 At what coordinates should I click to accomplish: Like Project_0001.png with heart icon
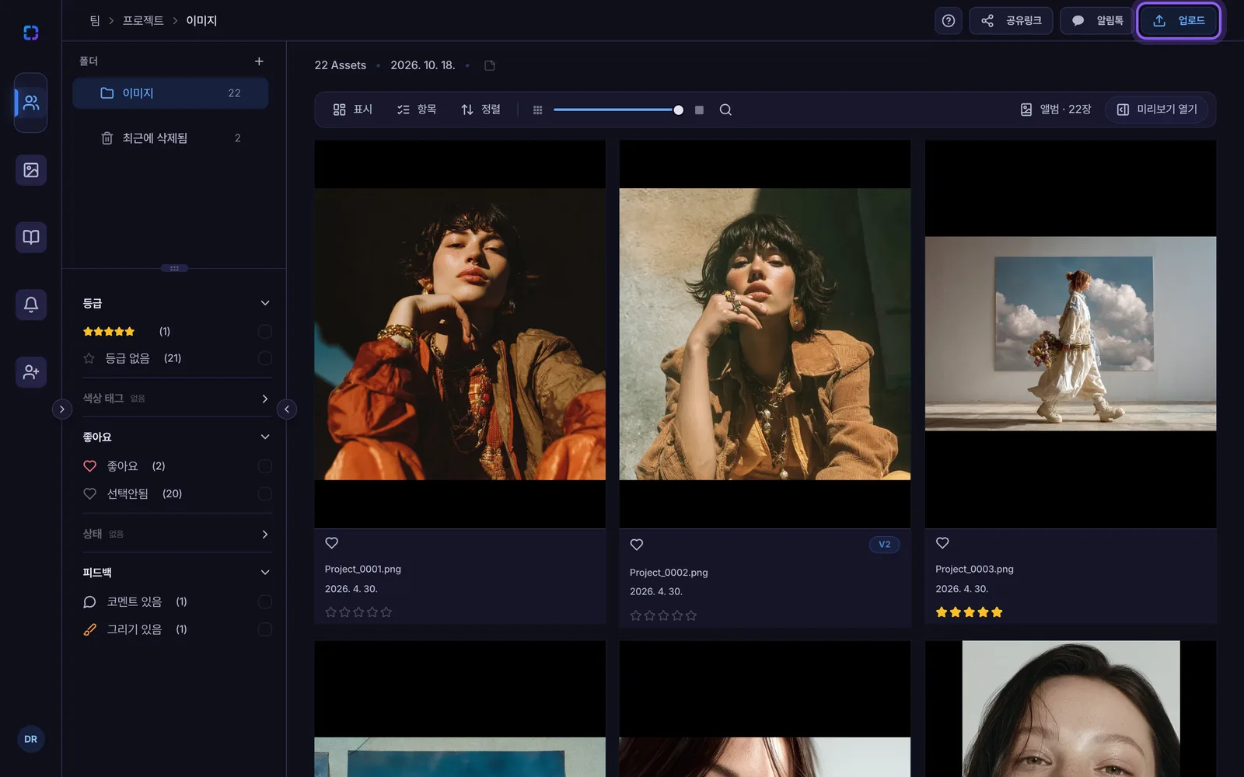click(332, 543)
